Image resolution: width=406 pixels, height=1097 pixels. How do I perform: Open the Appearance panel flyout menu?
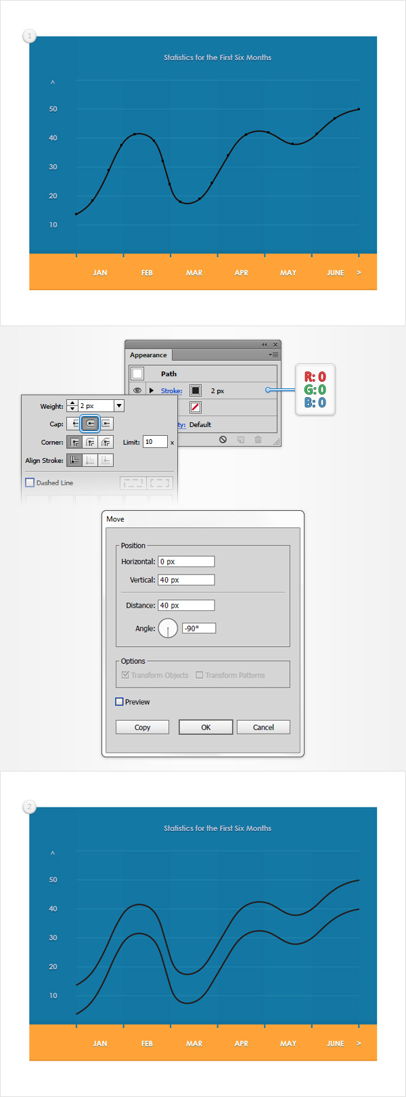point(273,355)
